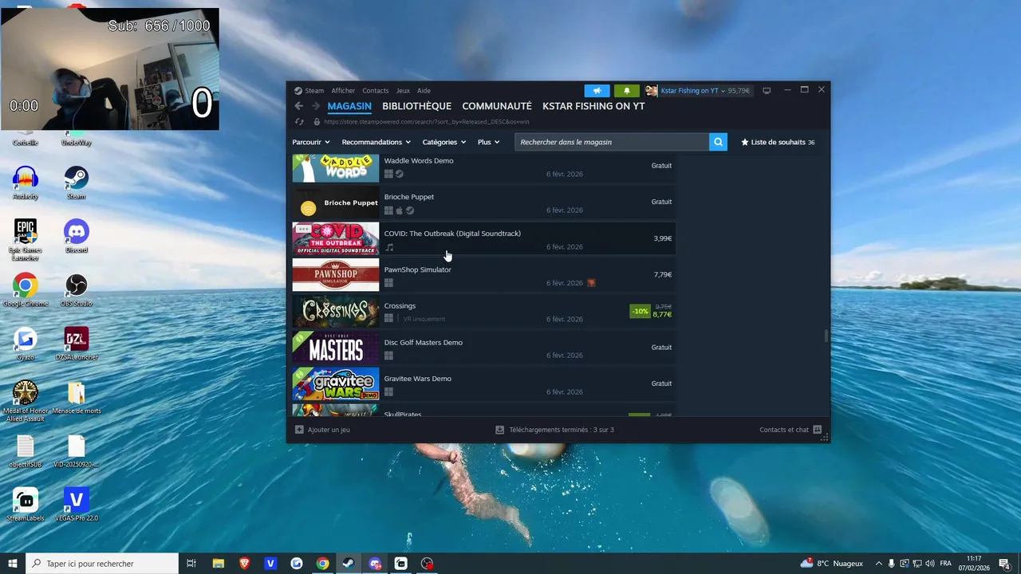The image size is (1021, 574).
Task: Open Disc Golf Masters Demo listing
Action: pos(483,348)
